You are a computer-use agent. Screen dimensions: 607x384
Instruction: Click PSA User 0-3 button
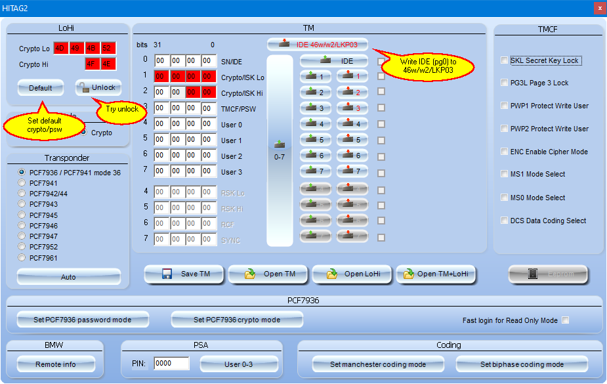239,364
